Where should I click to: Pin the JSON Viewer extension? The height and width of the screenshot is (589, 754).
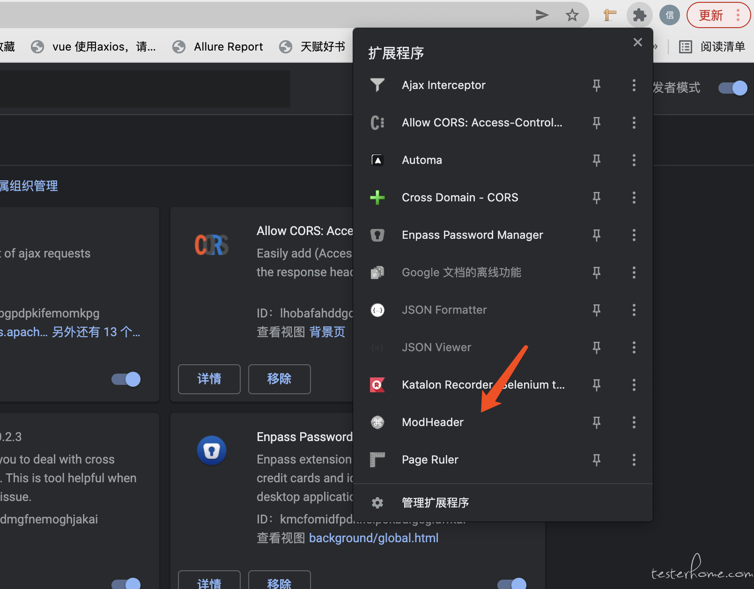click(597, 347)
